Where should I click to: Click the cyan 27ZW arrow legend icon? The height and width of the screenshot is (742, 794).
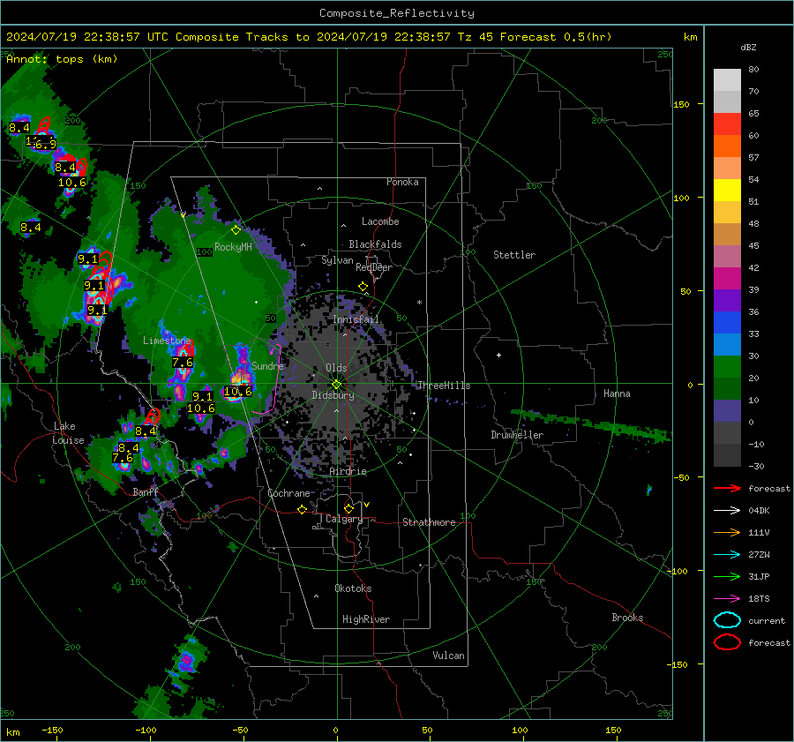click(x=727, y=555)
